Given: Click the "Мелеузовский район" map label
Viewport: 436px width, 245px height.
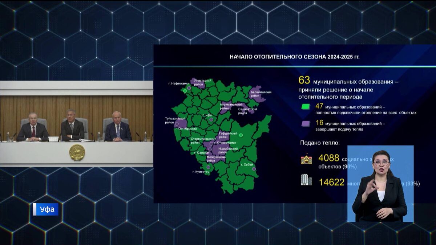Looking at the screenshot, I should pos(216,159).
